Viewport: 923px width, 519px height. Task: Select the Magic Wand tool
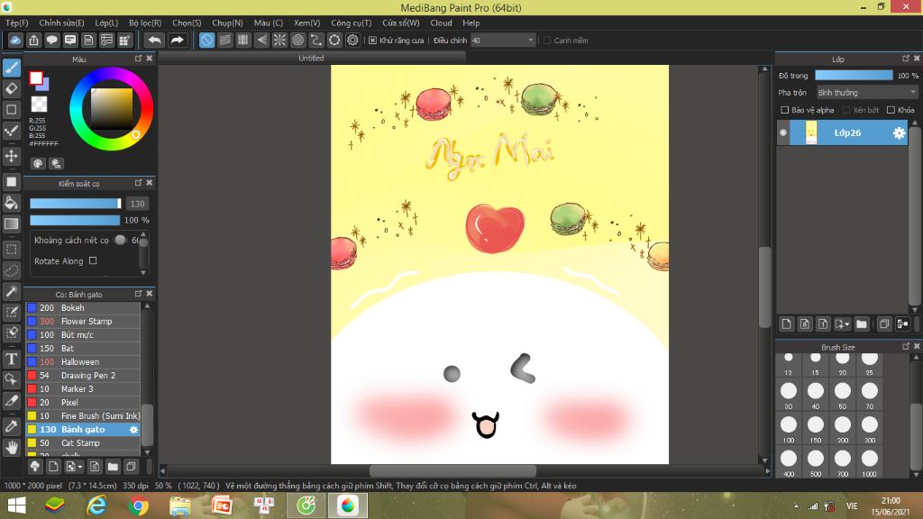pyautogui.click(x=11, y=291)
